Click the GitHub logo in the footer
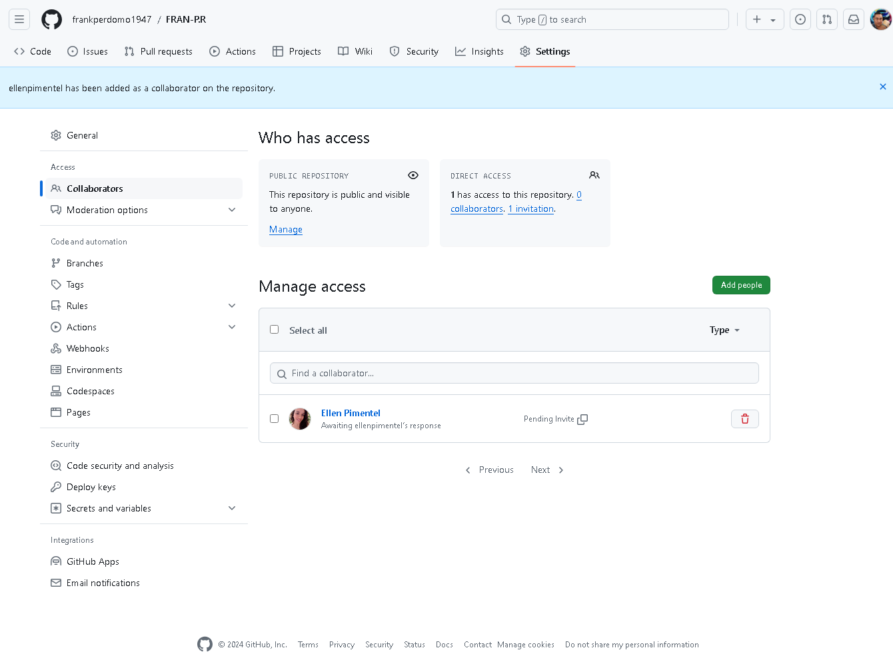The width and height of the screenshot is (893, 664). tap(205, 644)
